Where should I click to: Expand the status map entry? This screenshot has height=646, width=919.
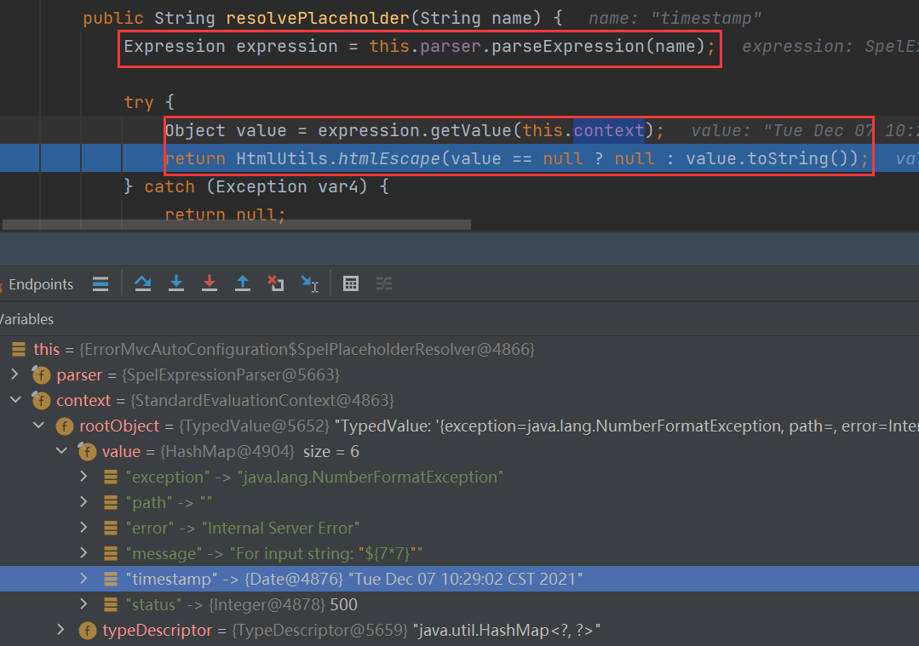point(83,604)
